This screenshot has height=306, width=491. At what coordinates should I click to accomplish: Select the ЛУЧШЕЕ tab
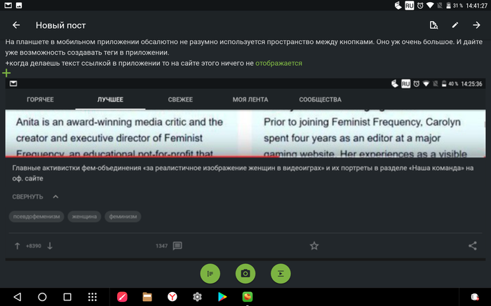(110, 99)
